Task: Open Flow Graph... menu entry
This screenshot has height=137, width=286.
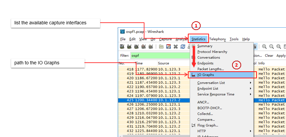Action: coord(222,125)
